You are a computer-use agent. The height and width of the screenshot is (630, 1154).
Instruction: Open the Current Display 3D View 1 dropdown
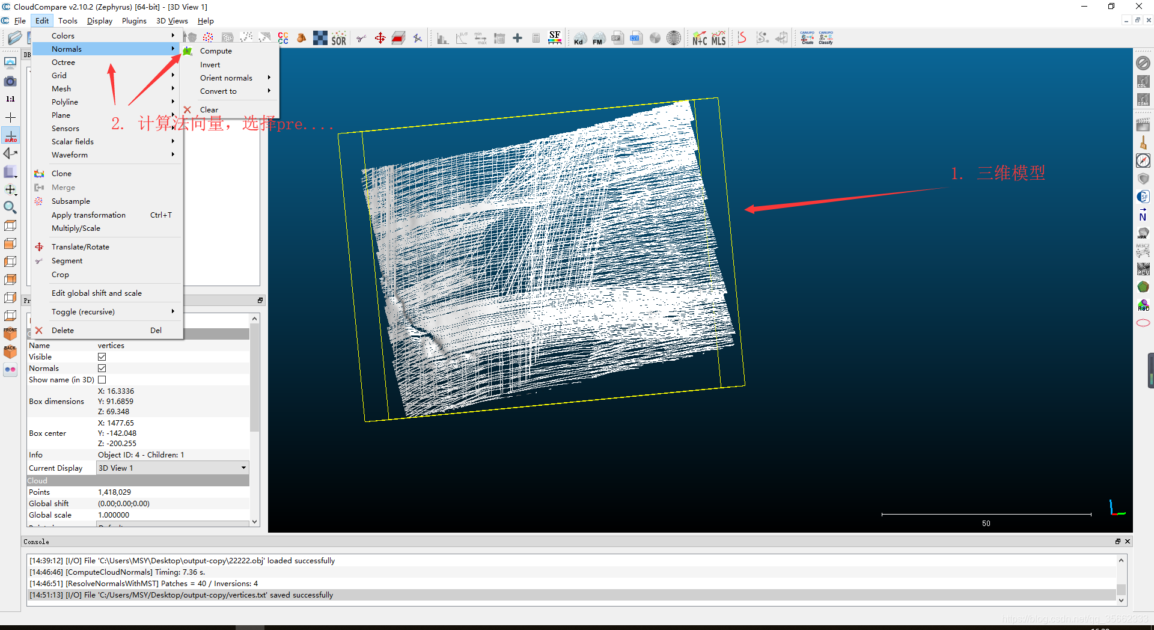(x=172, y=468)
